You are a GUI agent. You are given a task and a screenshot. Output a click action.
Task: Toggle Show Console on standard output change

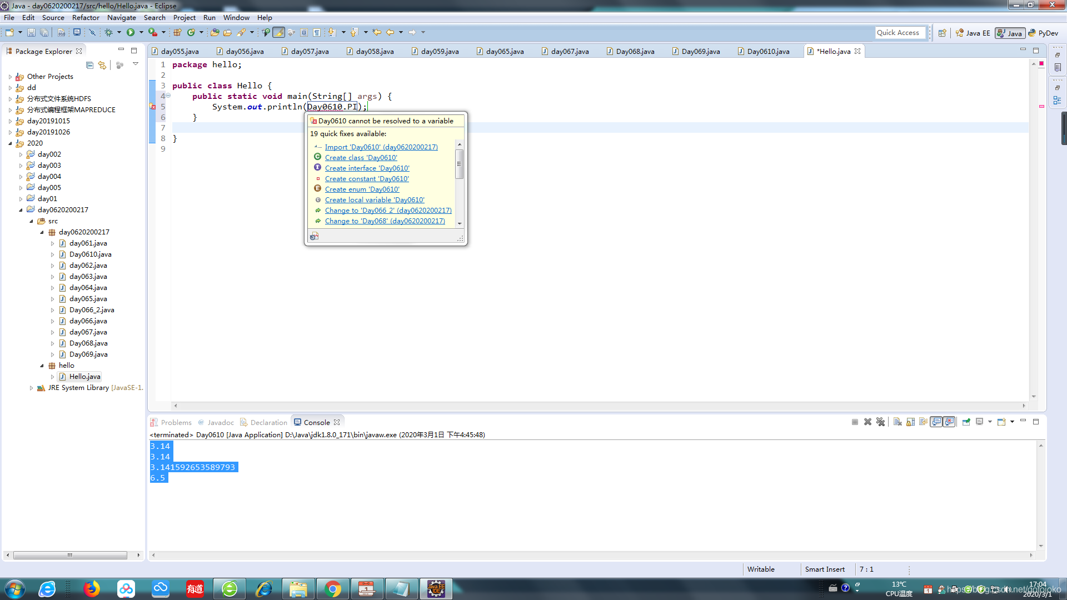click(936, 422)
